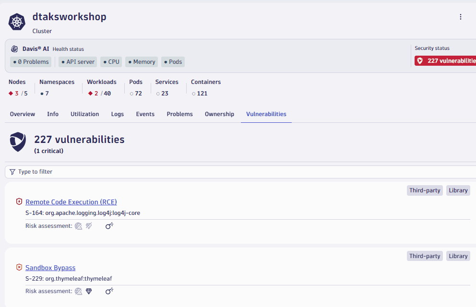Select the 0 Problems health chip
This screenshot has width=476, height=307.
(31, 62)
